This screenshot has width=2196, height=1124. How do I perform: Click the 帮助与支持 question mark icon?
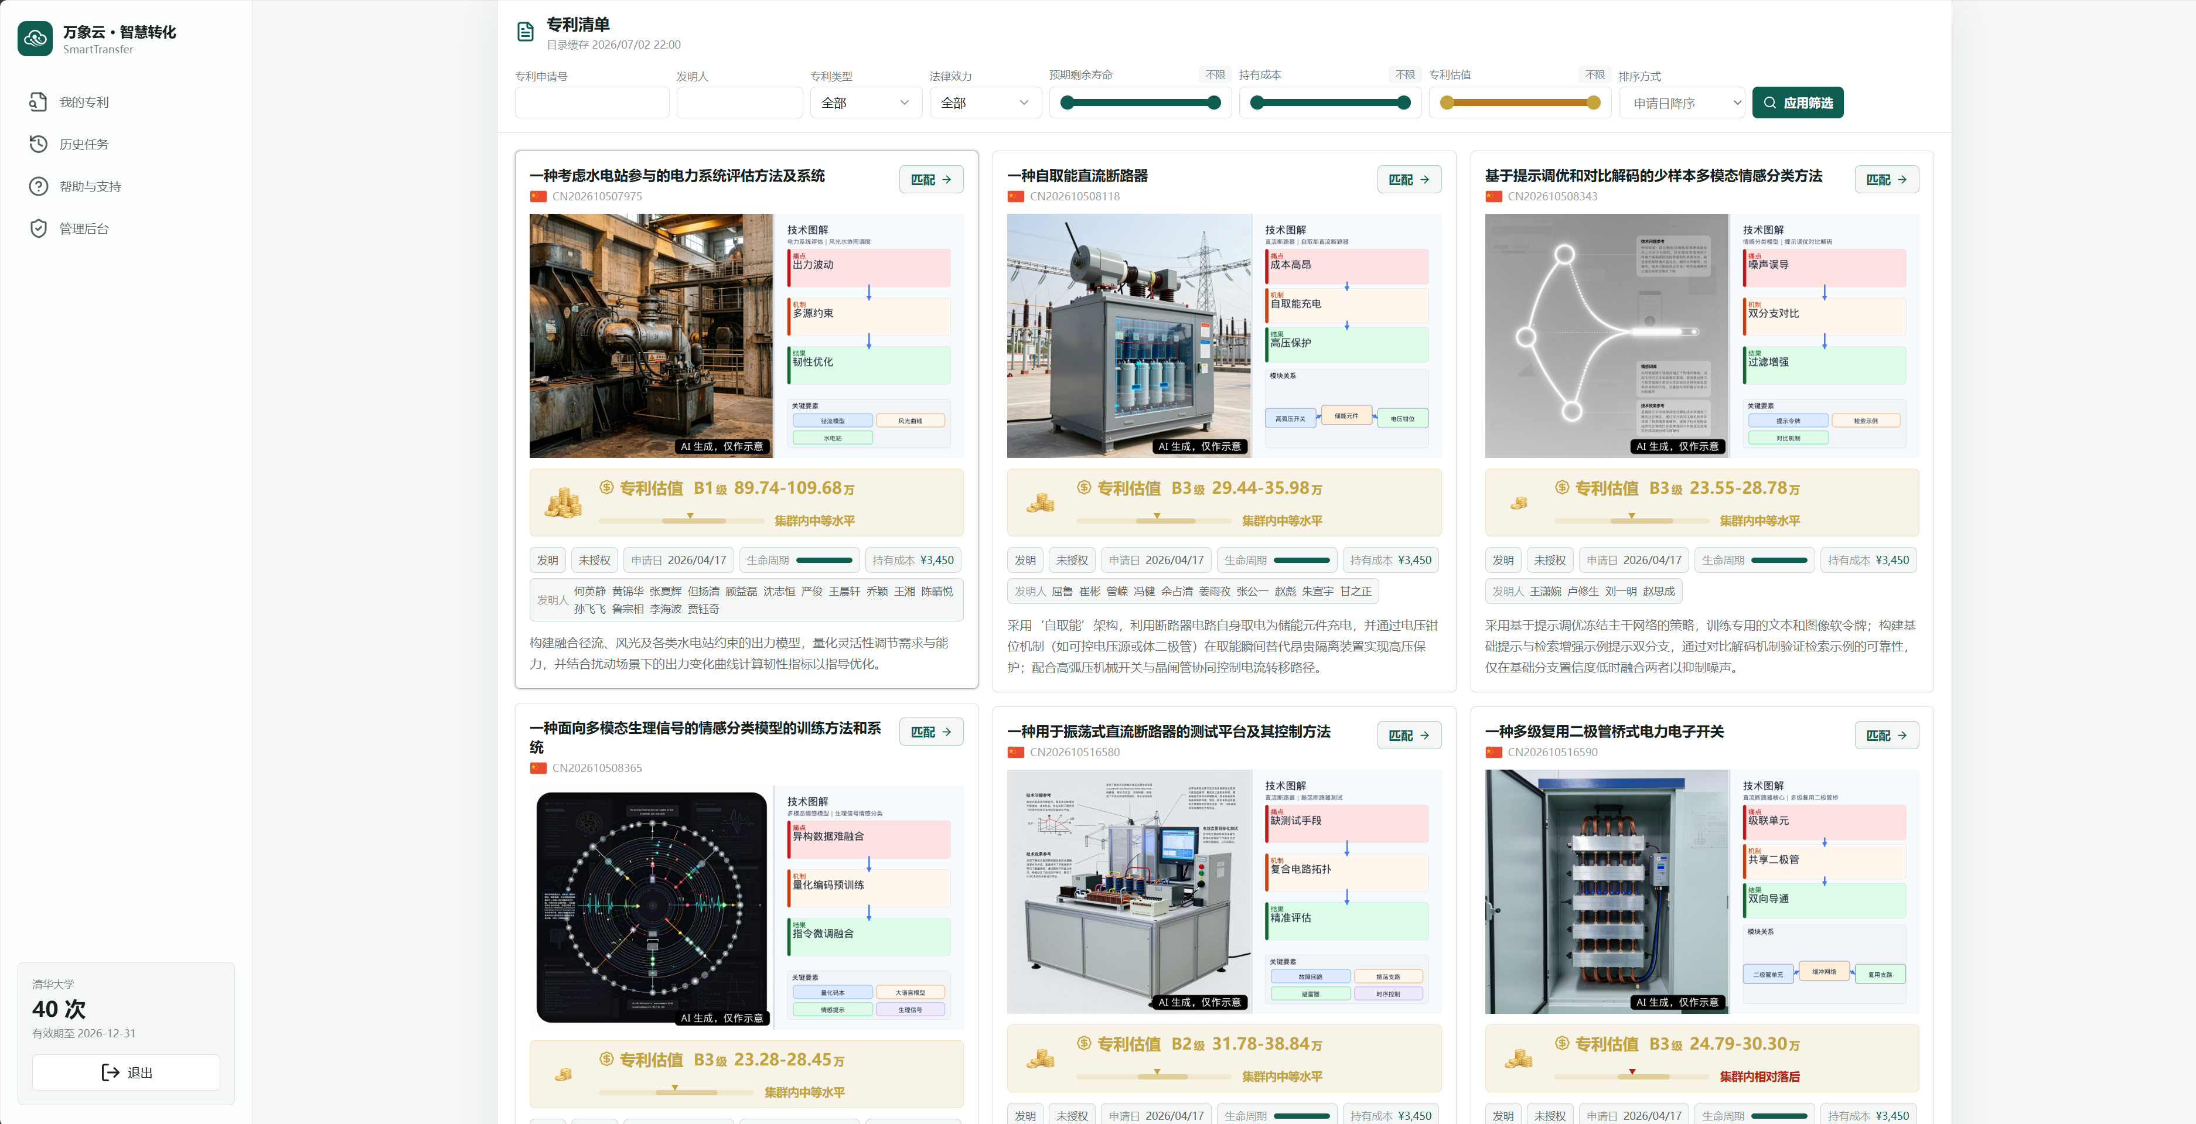(x=38, y=186)
